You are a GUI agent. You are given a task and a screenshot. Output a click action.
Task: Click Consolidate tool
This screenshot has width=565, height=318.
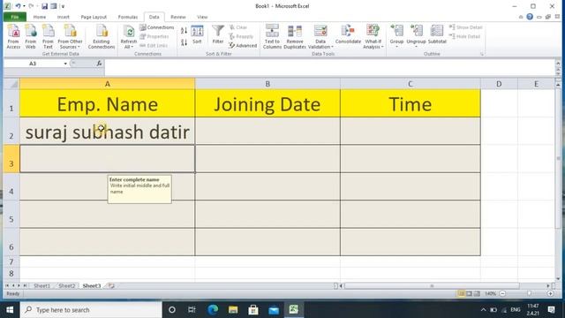tap(348, 34)
